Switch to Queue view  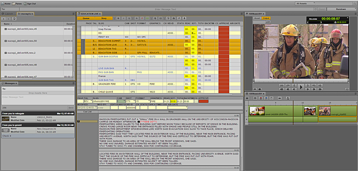pyautogui.click(x=86, y=18)
